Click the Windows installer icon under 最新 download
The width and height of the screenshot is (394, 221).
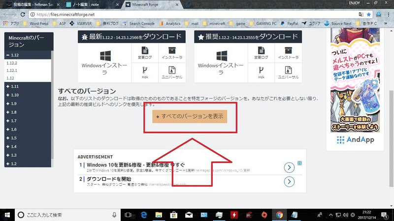point(105,56)
